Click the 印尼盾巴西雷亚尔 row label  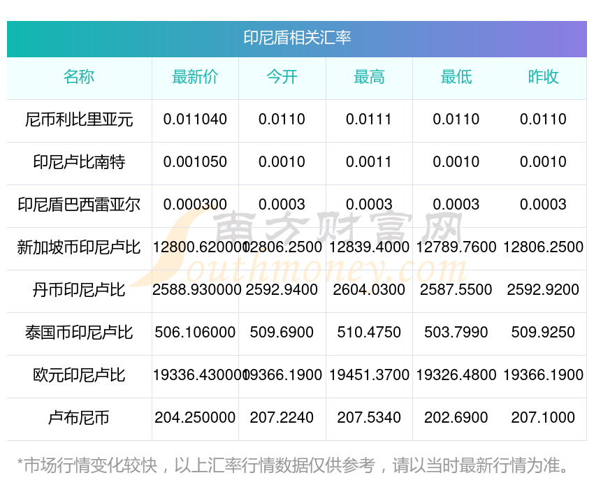click(x=80, y=205)
